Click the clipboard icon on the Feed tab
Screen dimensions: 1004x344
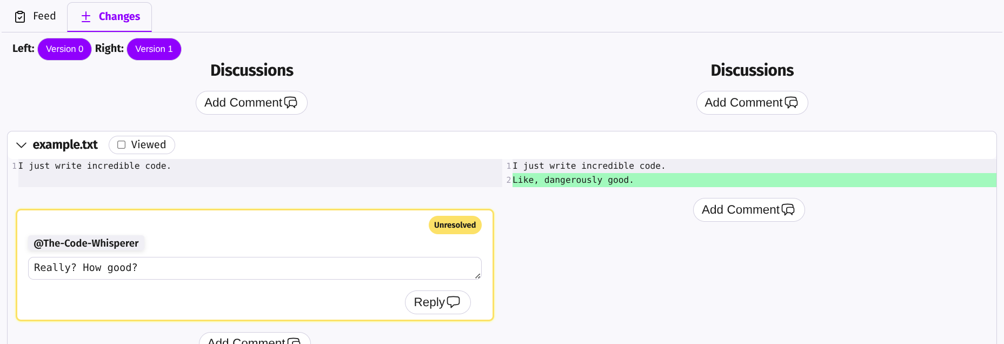pyautogui.click(x=20, y=17)
